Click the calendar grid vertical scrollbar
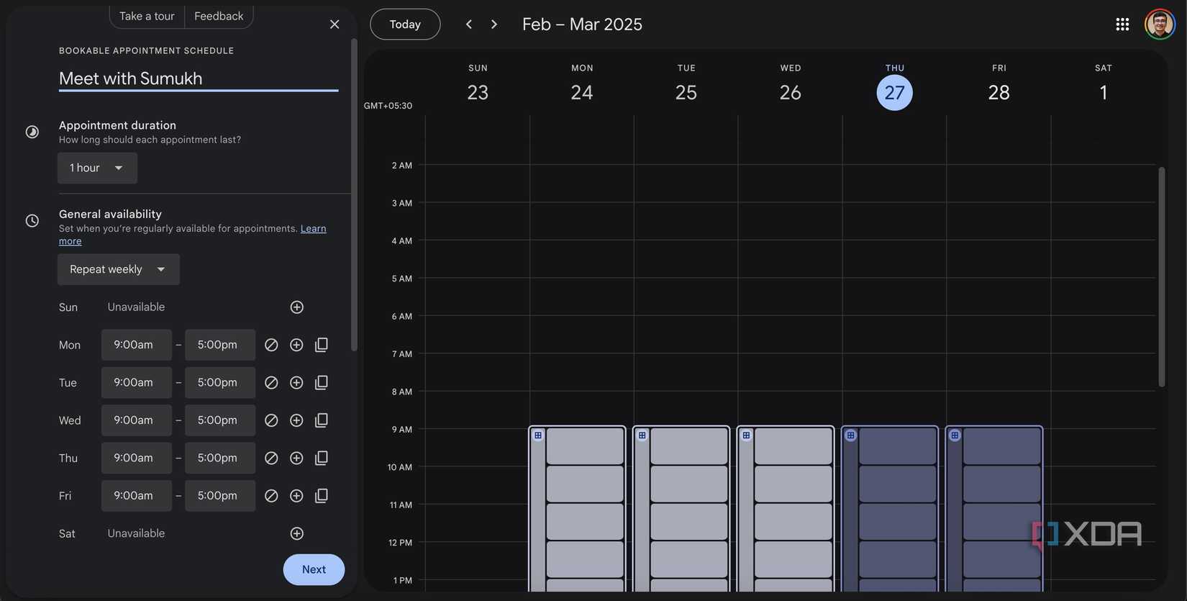Image resolution: width=1187 pixels, height=601 pixels. click(1161, 277)
